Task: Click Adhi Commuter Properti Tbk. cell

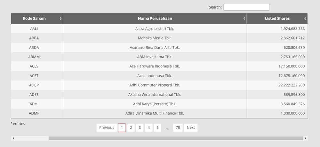Action: 155,85
